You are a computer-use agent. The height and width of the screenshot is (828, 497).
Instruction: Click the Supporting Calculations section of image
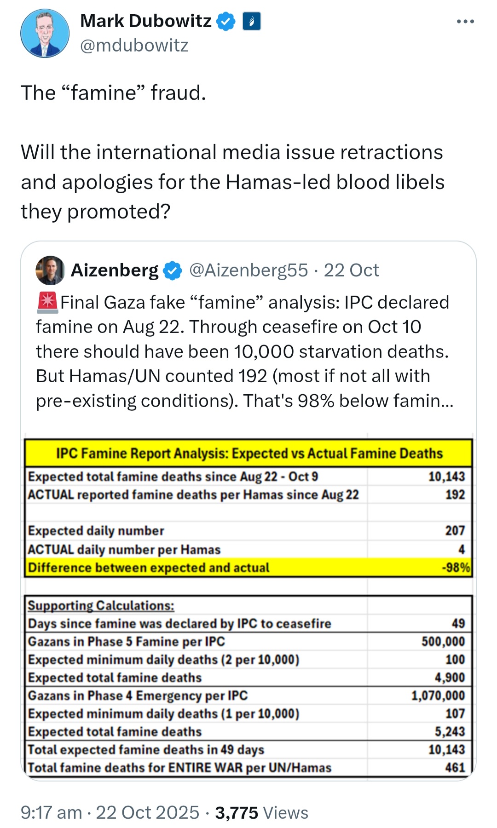coord(248,686)
